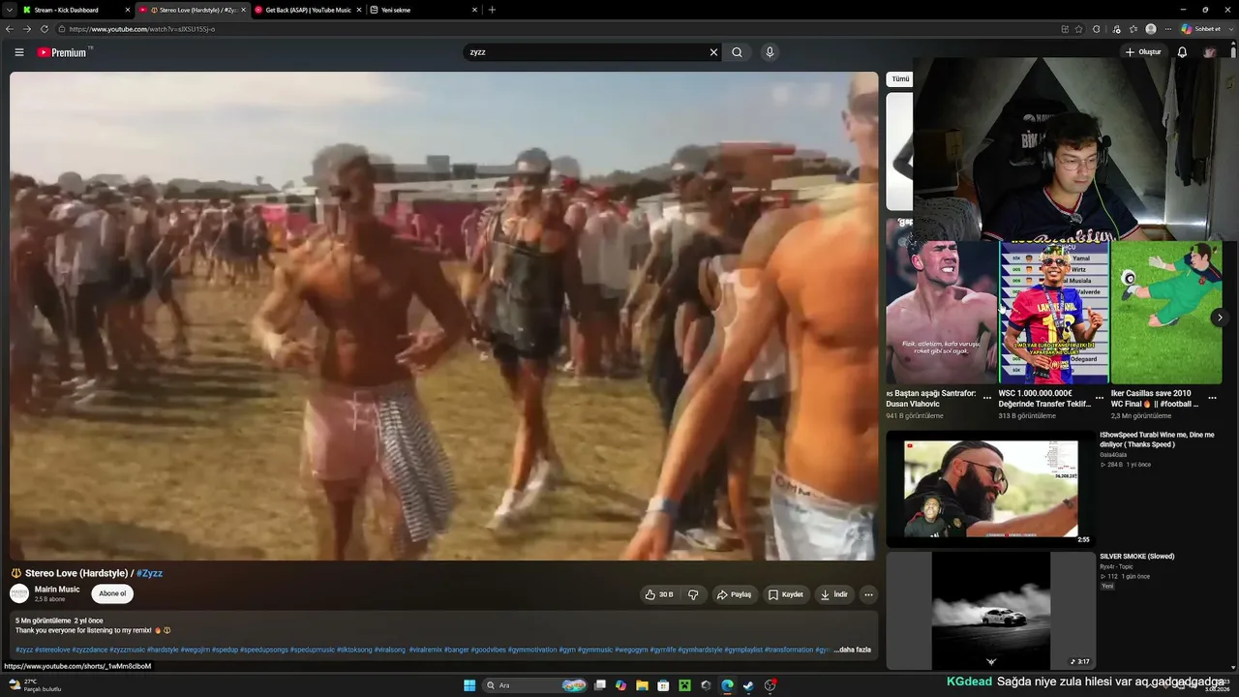Image resolution: width=1239 pixels, height=697 pixels.
Task: Add this page to favorites
Action: 1079,29
